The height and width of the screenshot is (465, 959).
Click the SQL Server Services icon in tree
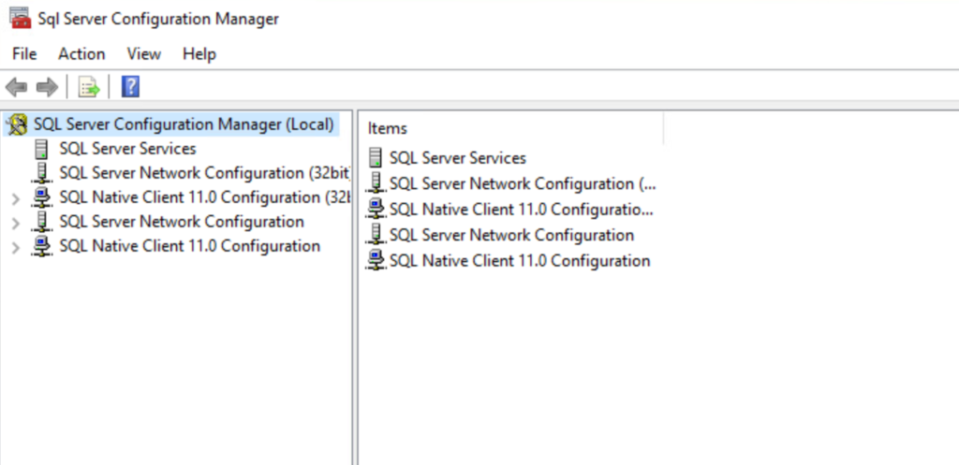[x=41, y=149]
